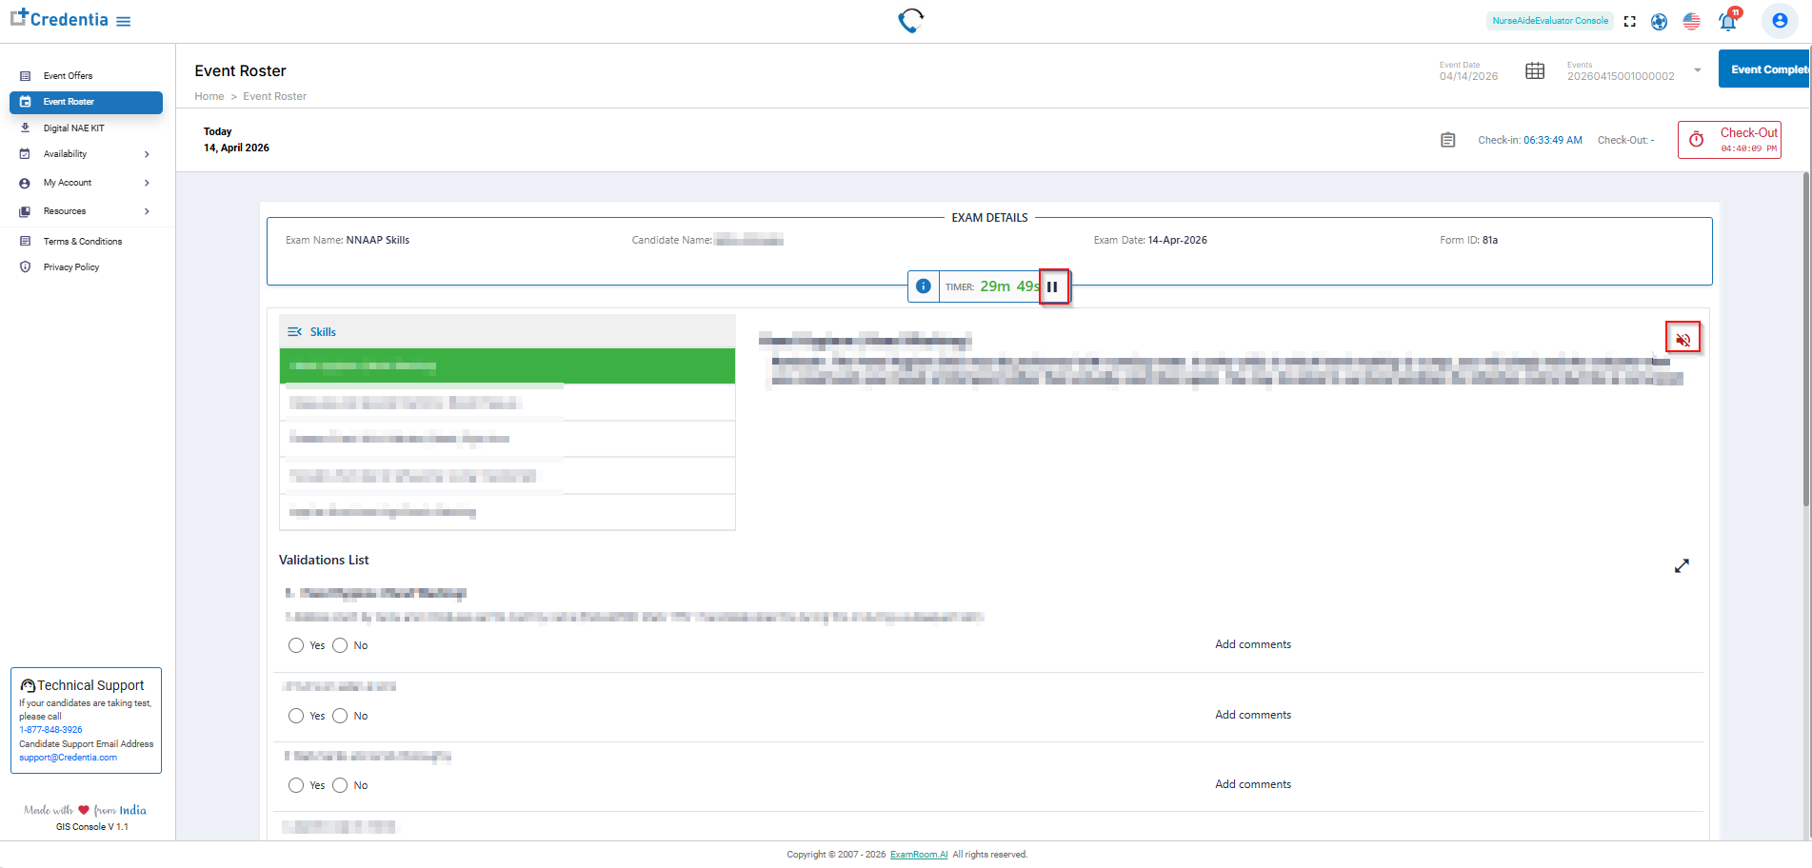Pause the exam timer
1812x868 pixels.
[1053, 286]
